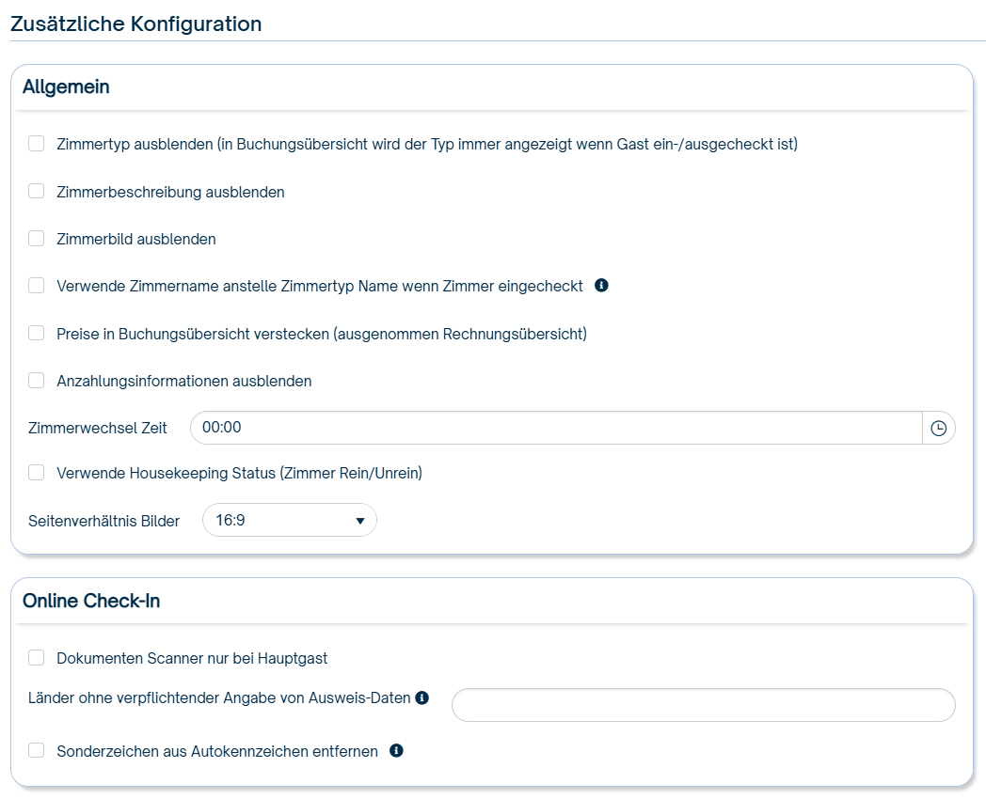Viewport: 986px width, 799px height.
Task: Enable Preise in Buchungsübersicht verstecken
Action: 37,333
